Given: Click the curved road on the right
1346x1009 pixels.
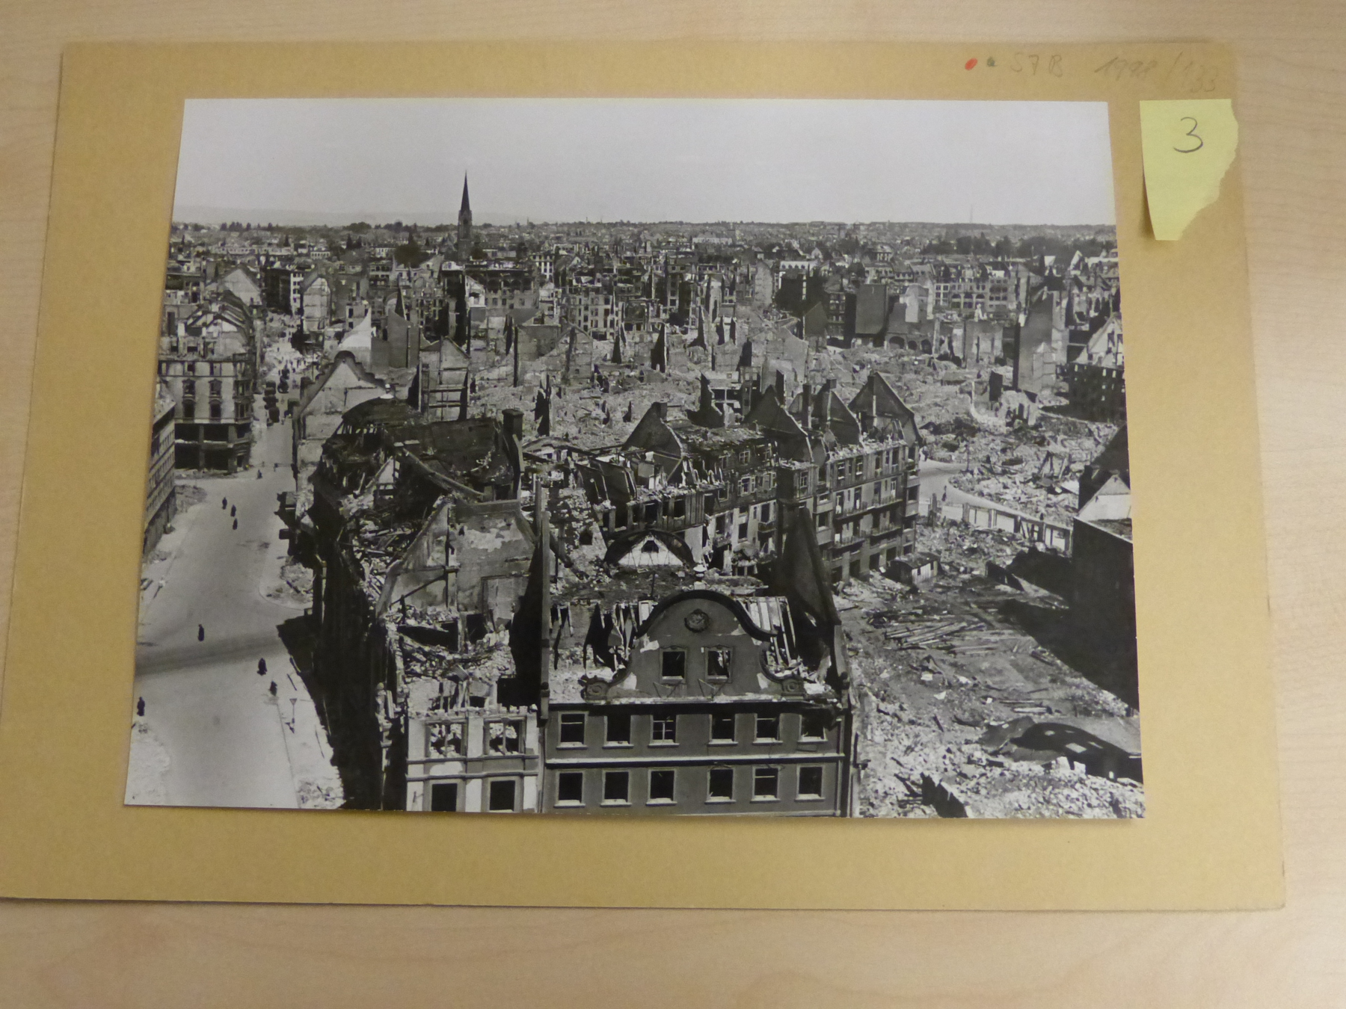Looking at the screenshot, I should (x=935, y=478).
